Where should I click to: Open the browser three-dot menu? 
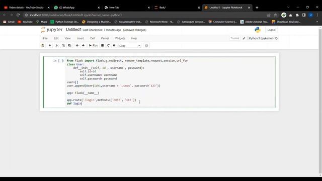click(x=317, y=15)
